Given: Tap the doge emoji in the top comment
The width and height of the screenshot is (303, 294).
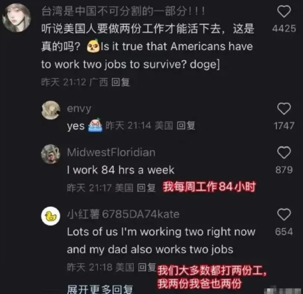Looking at the screenshot, I should (94, 46).
